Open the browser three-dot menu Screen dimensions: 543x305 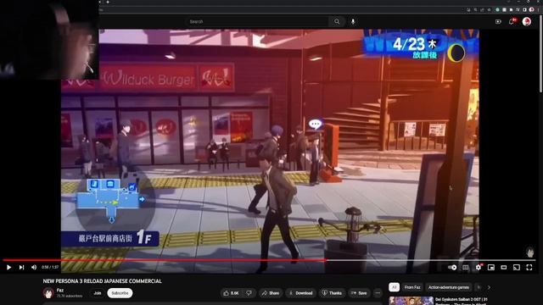pos(538,9)
